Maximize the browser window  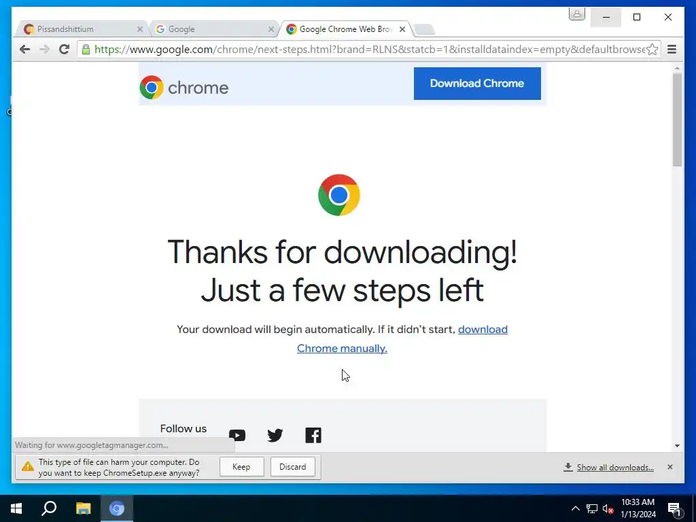click(637, 17)
